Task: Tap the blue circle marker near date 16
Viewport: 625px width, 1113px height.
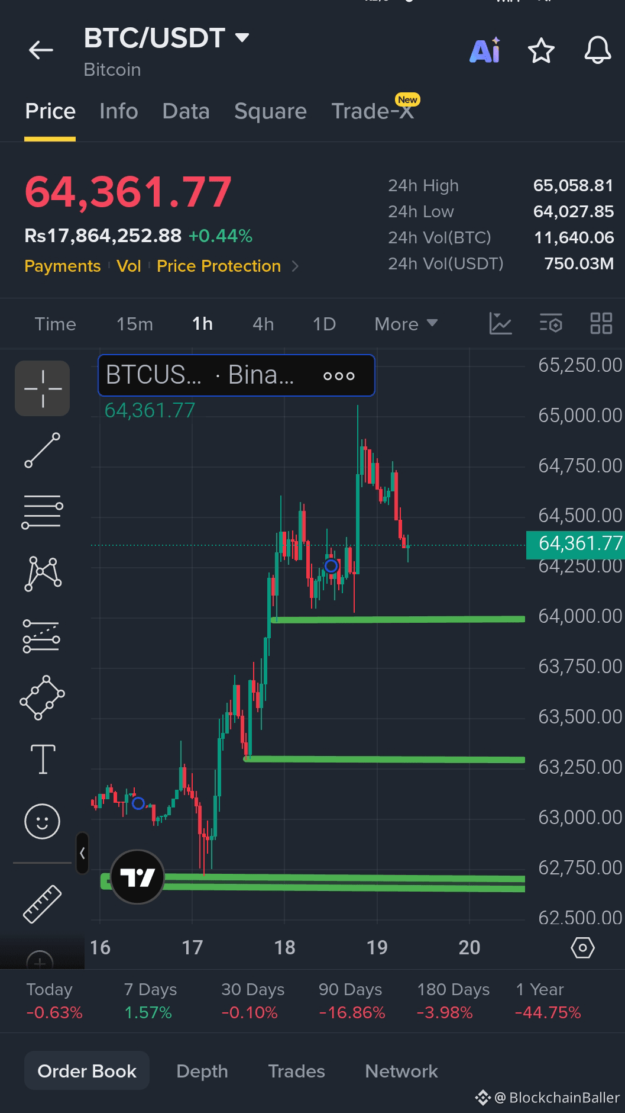Action: click(x=138, y=803)
